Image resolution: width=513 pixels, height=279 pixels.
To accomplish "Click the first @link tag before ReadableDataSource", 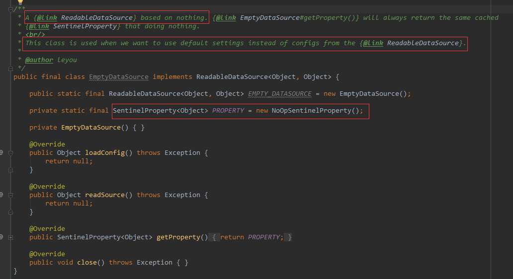I will point(47,18).
